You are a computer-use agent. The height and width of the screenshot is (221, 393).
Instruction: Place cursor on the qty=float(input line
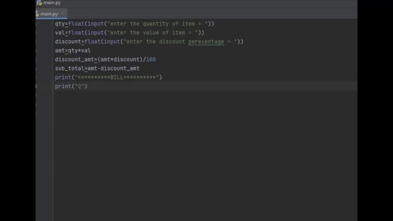coord(134,24)
